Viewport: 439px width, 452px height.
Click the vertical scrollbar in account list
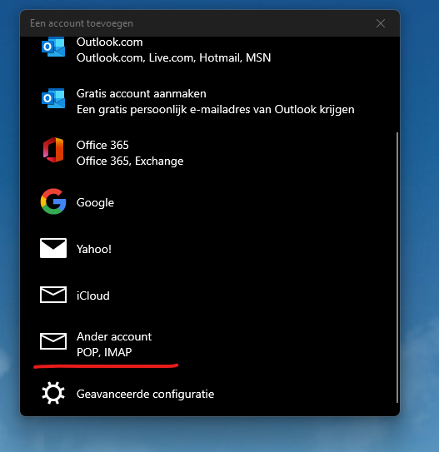[x=397, y=267]
